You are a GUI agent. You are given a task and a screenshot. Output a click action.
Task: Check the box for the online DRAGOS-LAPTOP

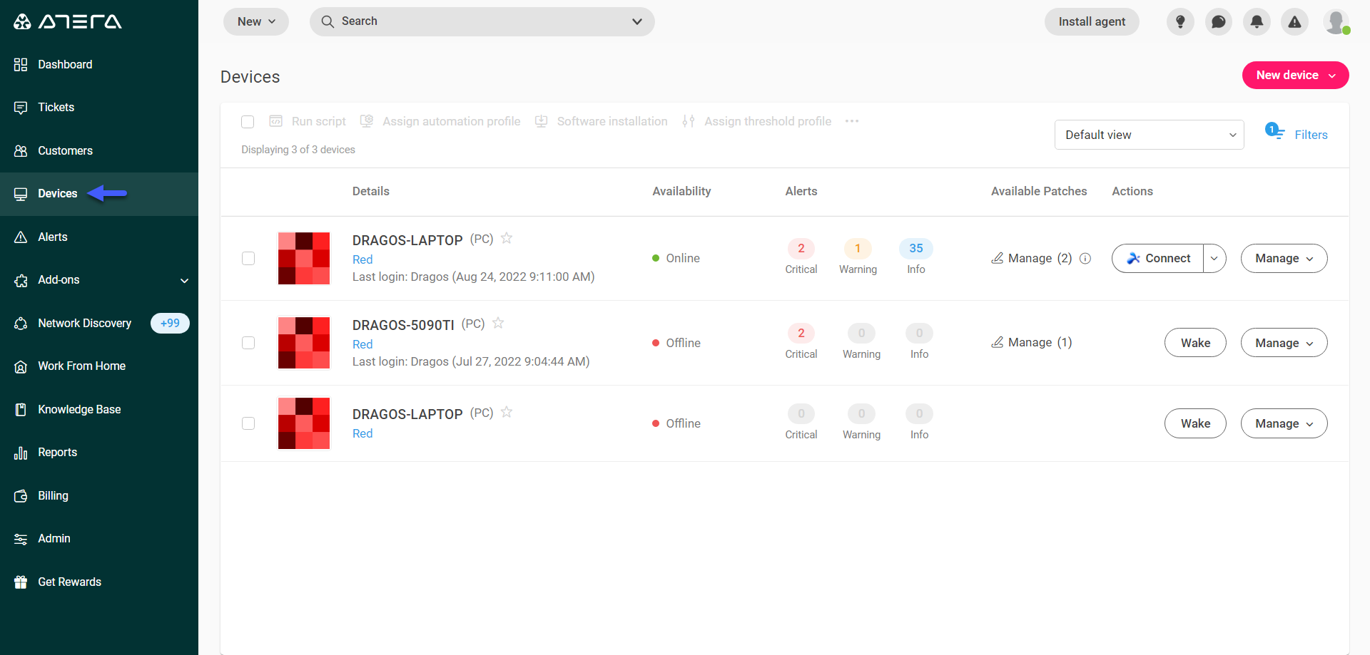[x=248, y=258]
